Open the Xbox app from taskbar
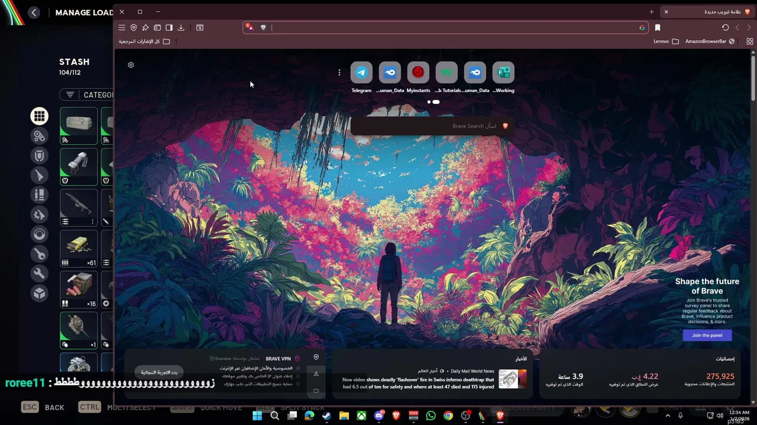Screen dimensions: 757x425 click(x=361, y=416)
